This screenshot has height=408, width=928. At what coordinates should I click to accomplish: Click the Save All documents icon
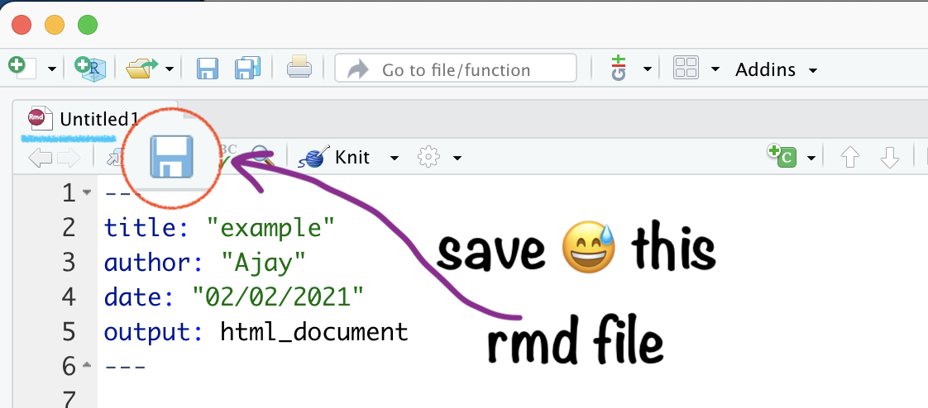click(248, 69)
